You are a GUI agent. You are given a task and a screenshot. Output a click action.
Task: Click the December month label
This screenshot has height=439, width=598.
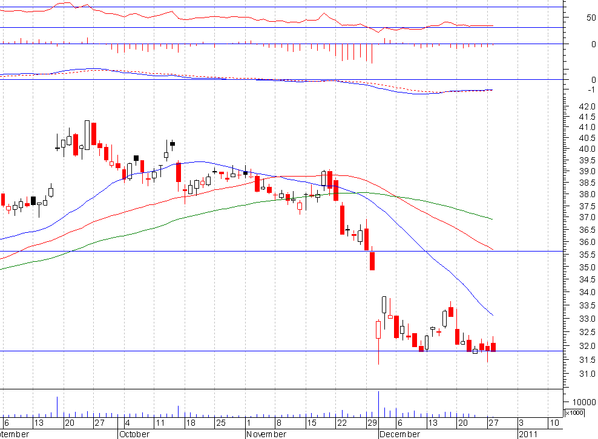tap(399, 434)
